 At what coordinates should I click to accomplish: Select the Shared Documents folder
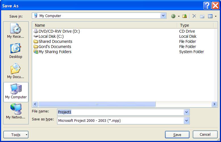pos(55,41)
